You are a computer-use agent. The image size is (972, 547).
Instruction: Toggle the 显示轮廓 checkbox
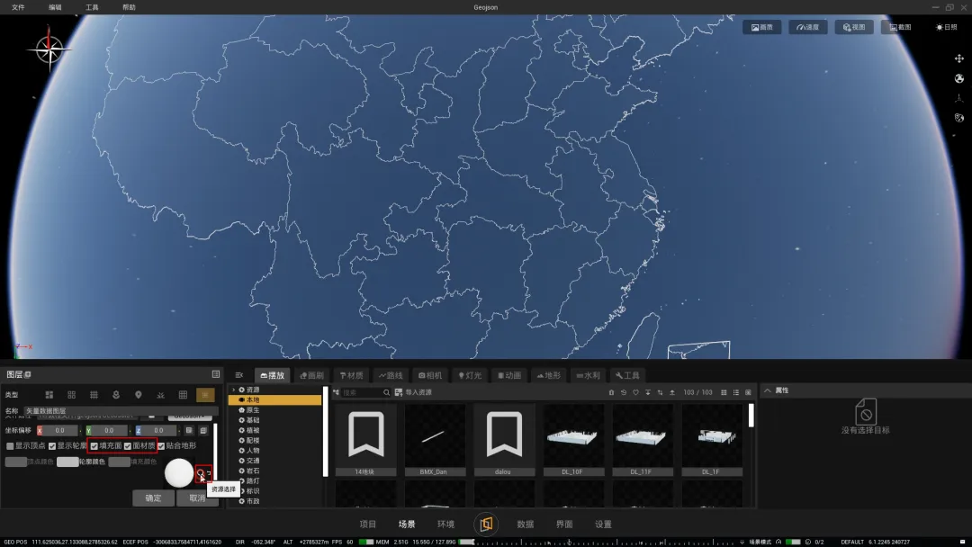(52, 446)
